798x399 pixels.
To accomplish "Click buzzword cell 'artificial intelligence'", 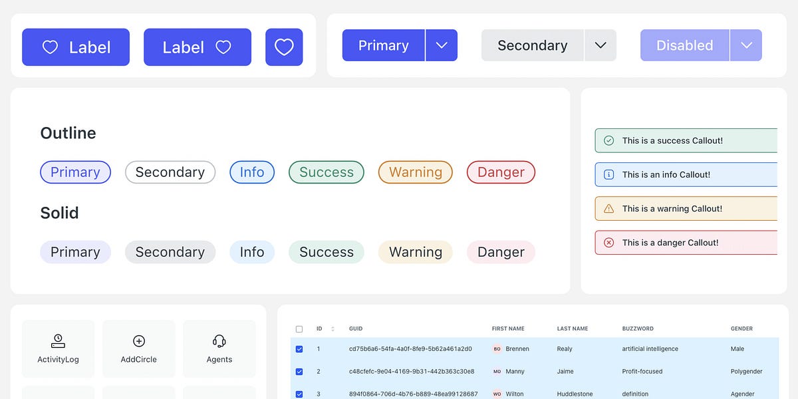I will click(650, 349).
